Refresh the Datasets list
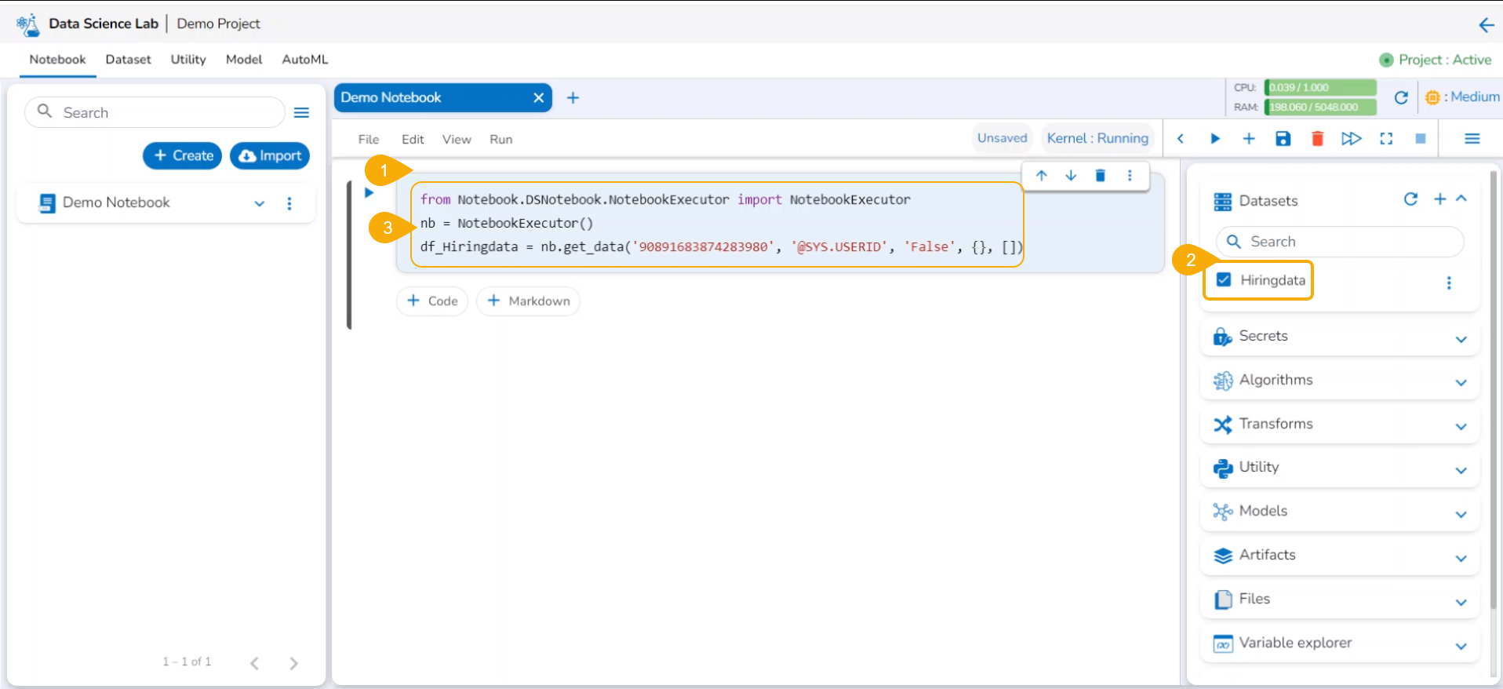 [x=1410, y=199]
